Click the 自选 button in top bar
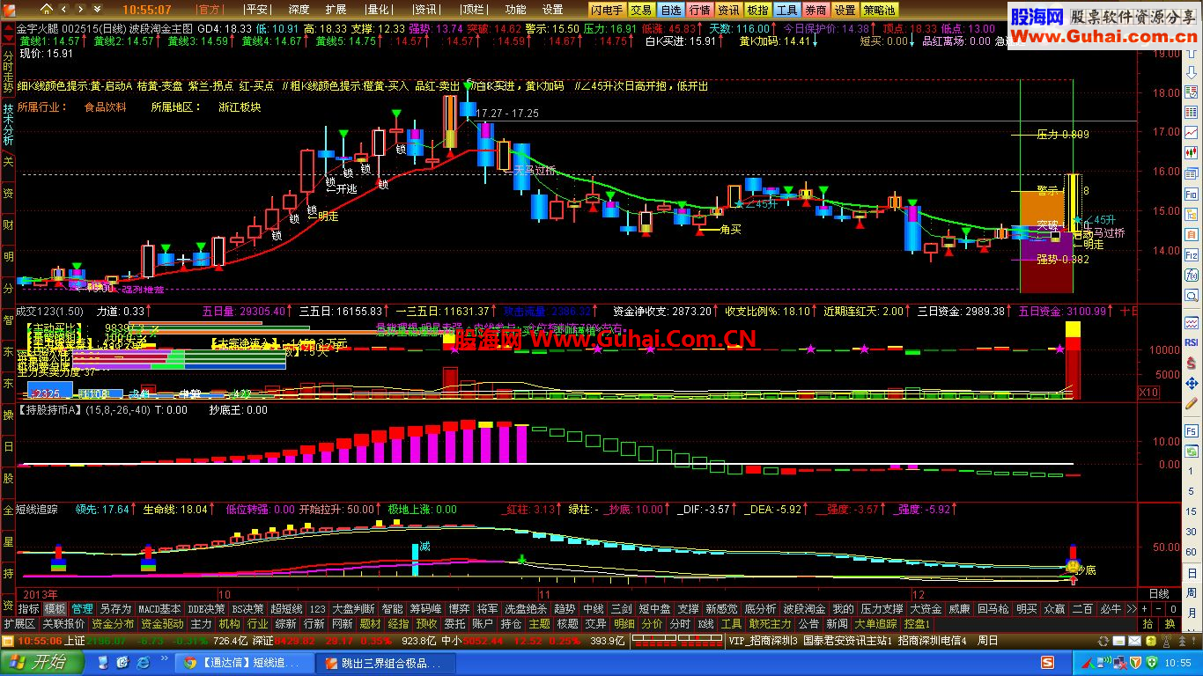The height and width of the screenshot is (676, 1203). pos(671,10)
